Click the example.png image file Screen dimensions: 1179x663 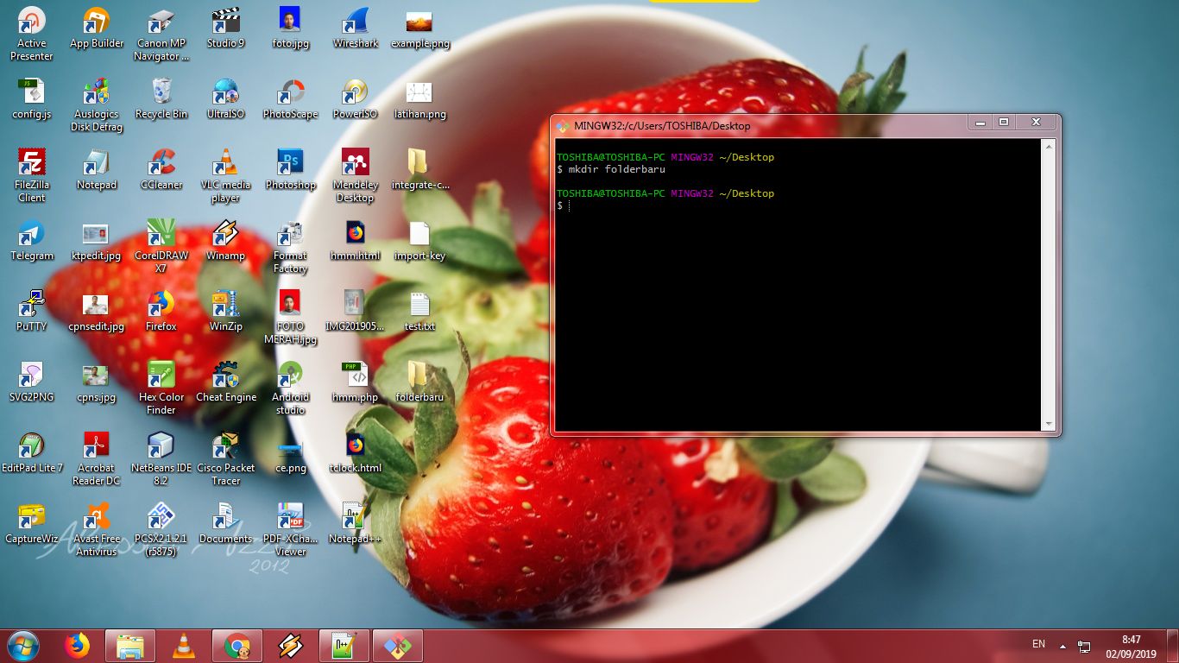pyautogui.click(x=419, y=28)
